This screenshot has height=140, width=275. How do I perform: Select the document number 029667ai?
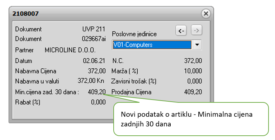click(94, 39)
